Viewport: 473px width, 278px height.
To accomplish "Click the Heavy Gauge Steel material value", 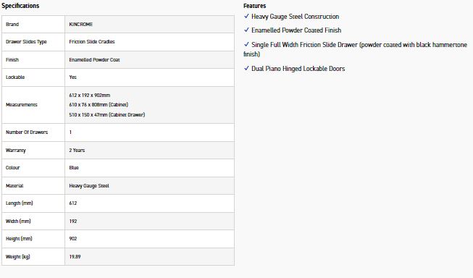I will click(x=89, y=186).
